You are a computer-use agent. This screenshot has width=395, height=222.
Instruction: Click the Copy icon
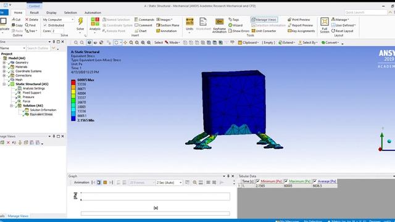tap(14, 25)
